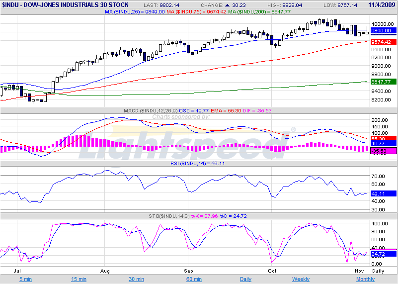Click the 200.00 MACD axis label
Viewport: 398px width, 284px height.
click(380, 120)
